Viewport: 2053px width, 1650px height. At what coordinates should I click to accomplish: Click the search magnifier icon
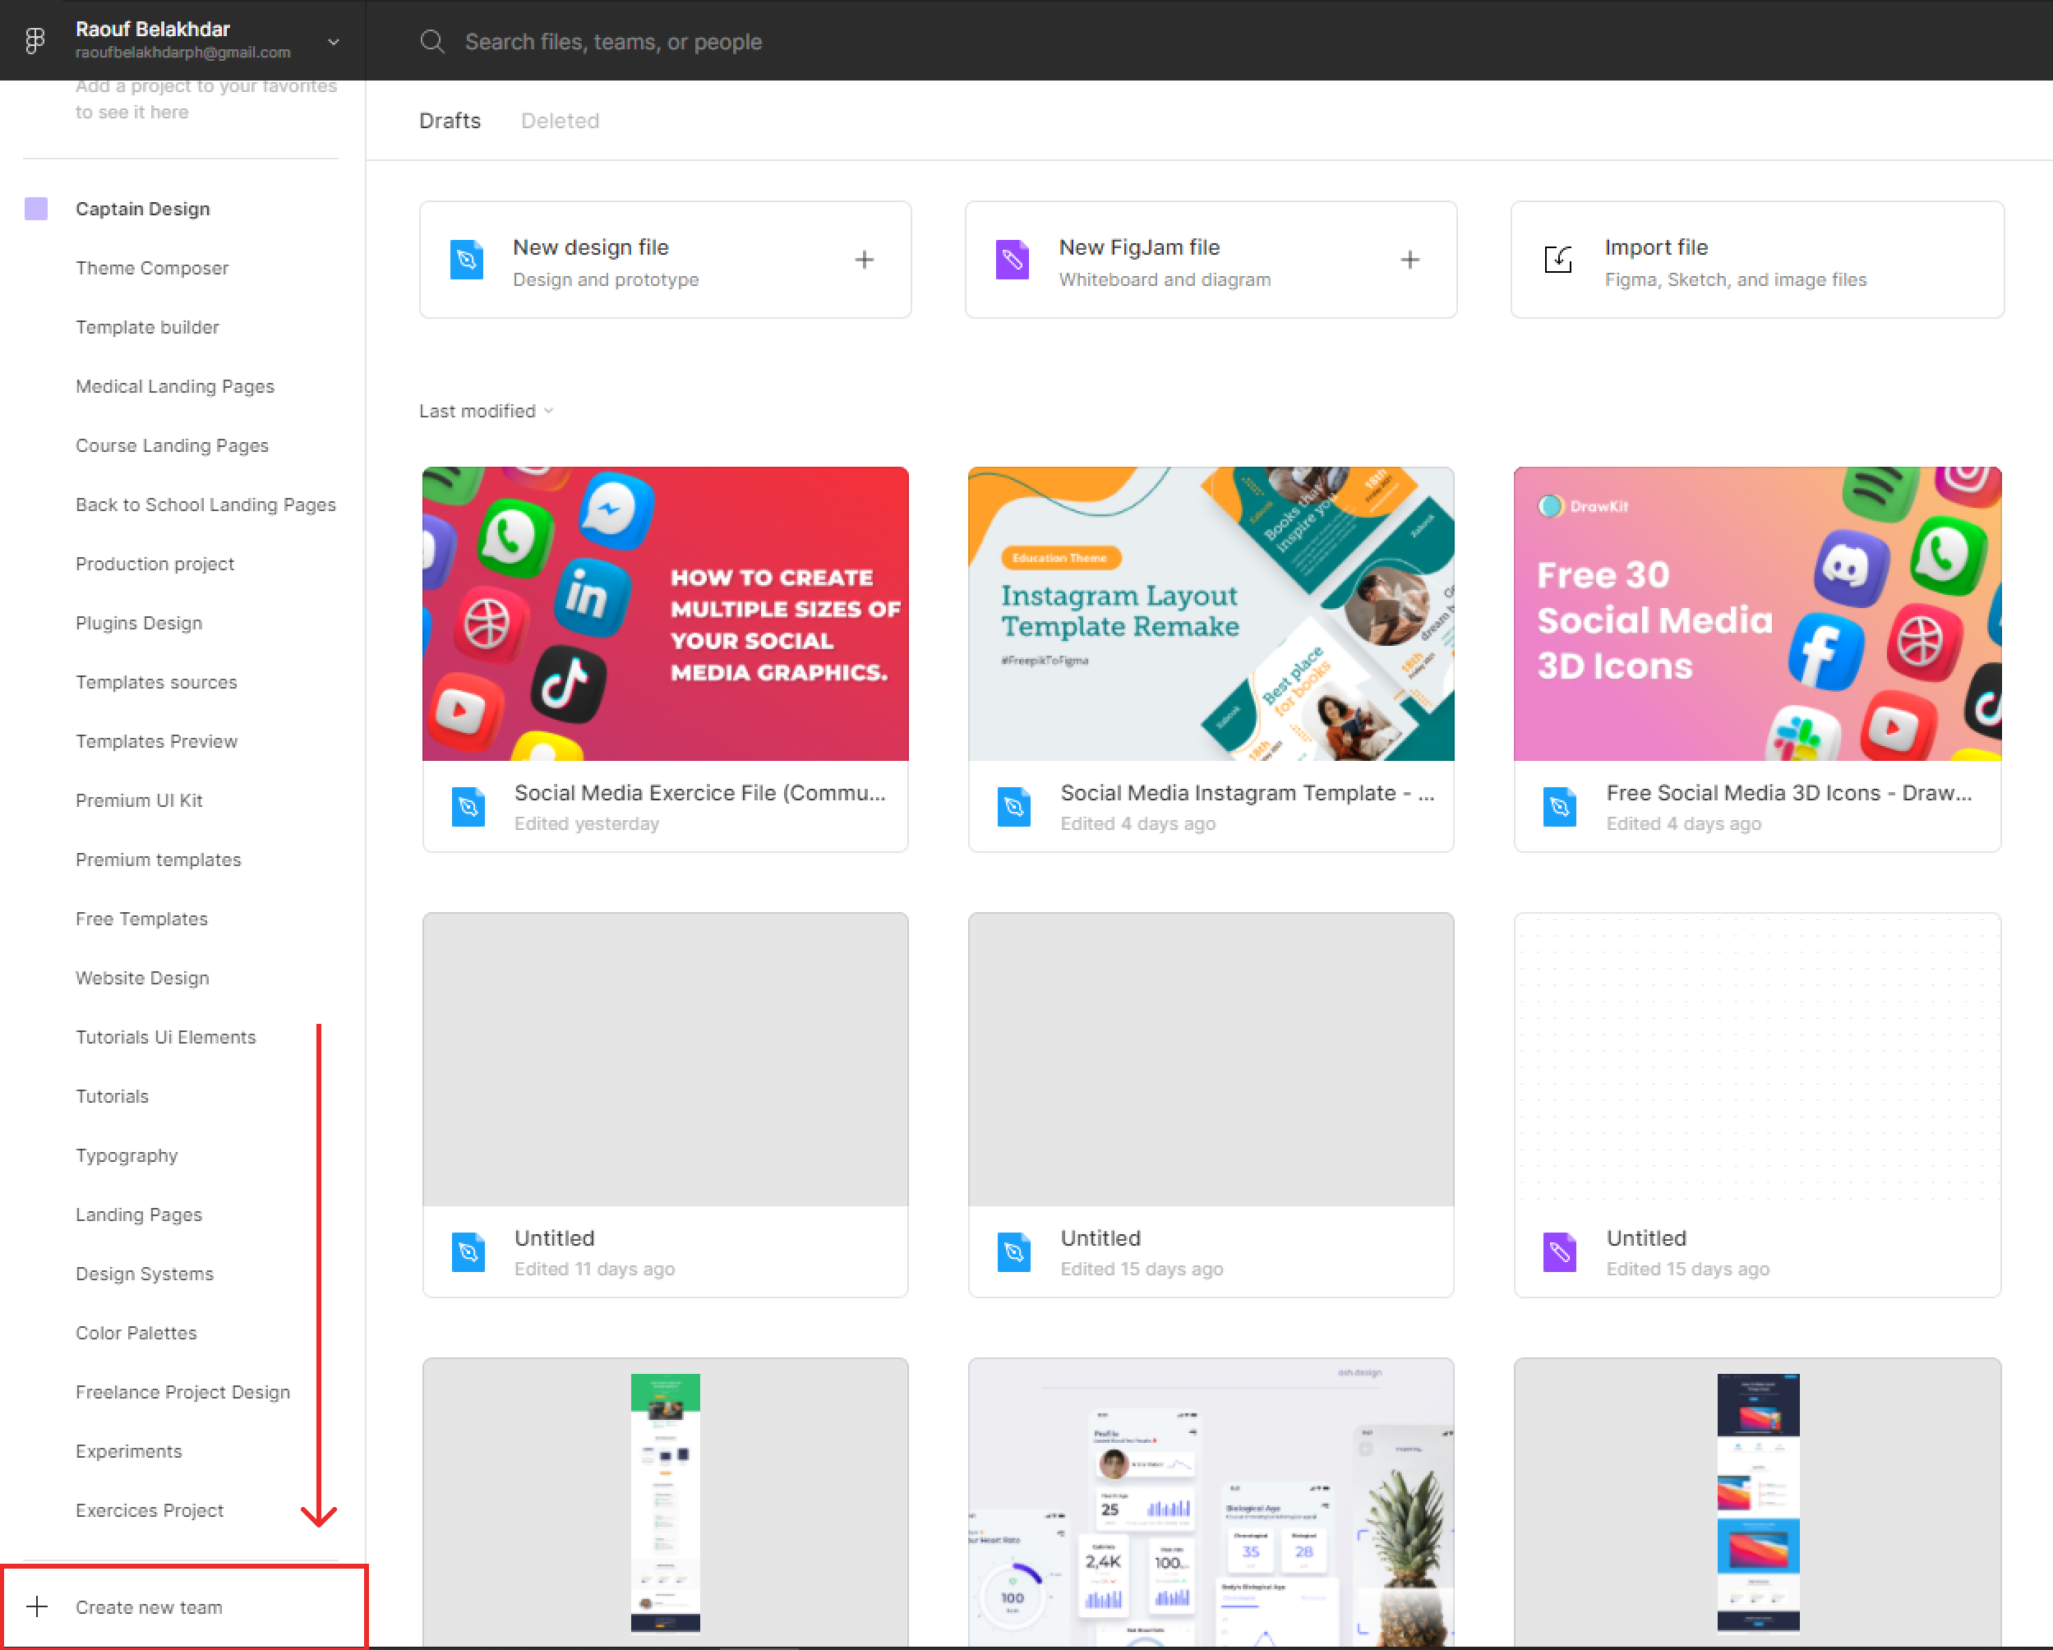(x=432, y=42)
